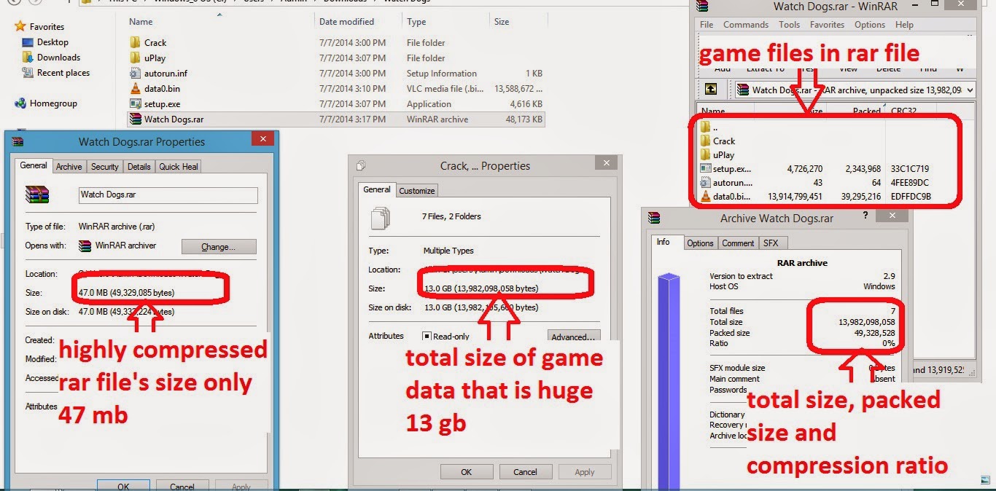Open Crack folder inside WinRAR archive
996x491 pixels.
723,141
